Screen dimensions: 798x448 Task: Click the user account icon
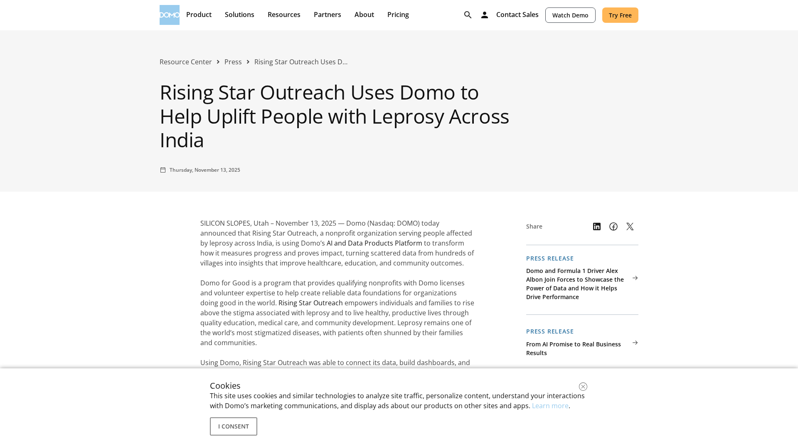coord(484,15)
